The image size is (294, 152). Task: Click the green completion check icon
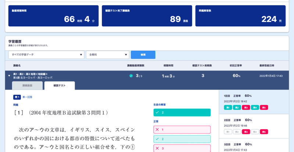[x=131, y=76]
